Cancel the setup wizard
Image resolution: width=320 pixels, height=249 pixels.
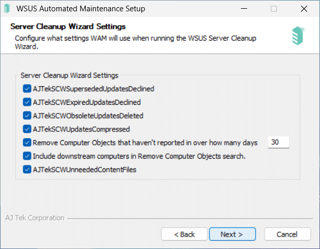tap(288, 234)
